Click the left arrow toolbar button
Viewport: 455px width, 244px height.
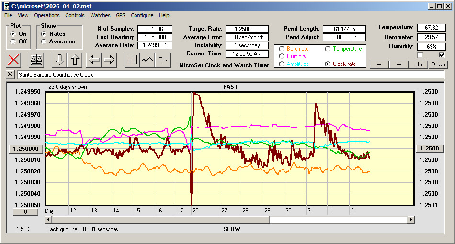coord(94,60)
